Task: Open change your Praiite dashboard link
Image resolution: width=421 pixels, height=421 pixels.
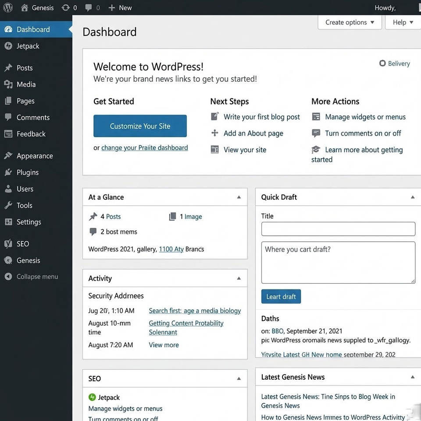Action: click(x=144, y=148)
